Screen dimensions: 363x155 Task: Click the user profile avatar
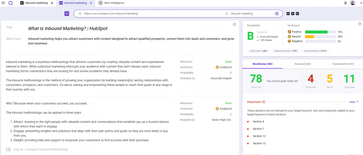352,3
